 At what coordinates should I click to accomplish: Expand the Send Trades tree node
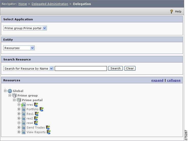19,128
